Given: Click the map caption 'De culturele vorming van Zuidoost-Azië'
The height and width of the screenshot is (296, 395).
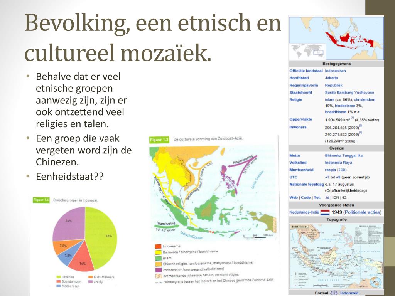Looking at the screenshot, I should tap(208, 139).
